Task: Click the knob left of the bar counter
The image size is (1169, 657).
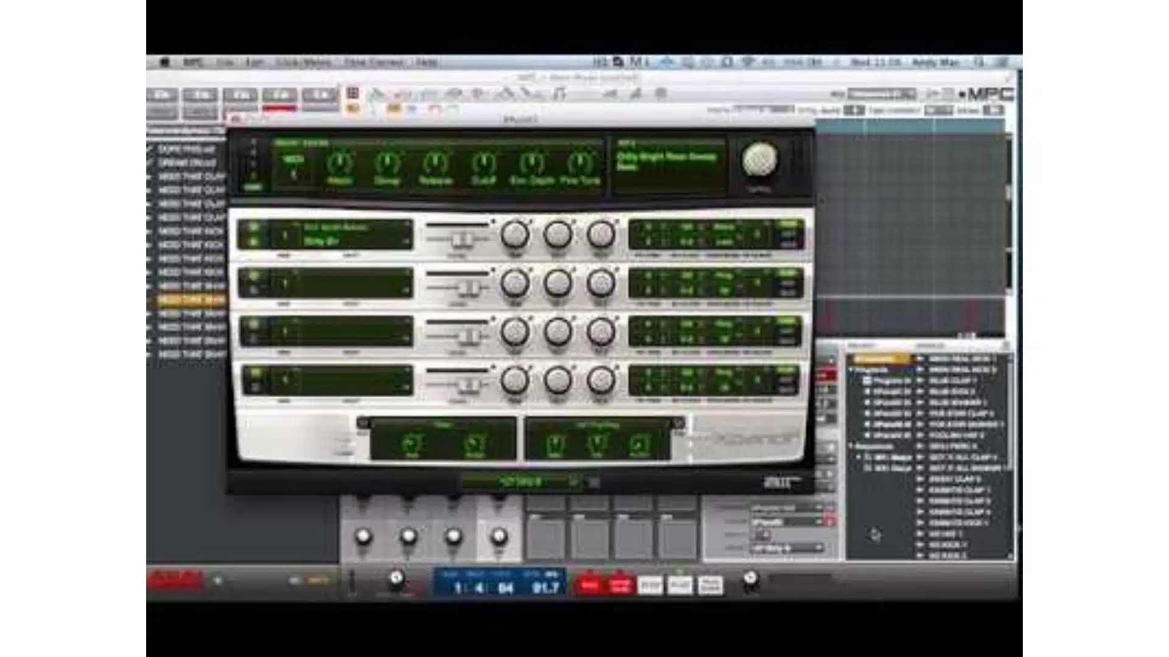Action: tap(396, 578)
